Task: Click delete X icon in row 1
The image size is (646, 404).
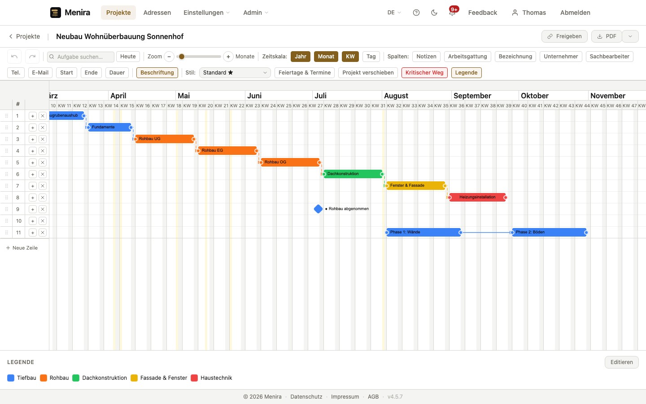Action: pos(43,116)
